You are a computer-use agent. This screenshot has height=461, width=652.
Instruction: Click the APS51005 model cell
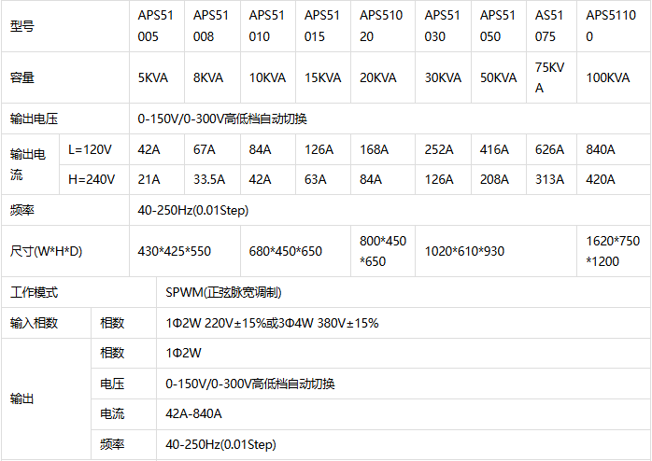(x=156, y=26)
